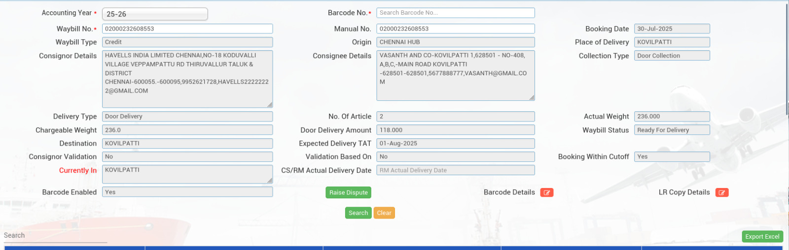Focus the Barcode No. search field
This screenshot has height=250, width=789.
point(455,13)
